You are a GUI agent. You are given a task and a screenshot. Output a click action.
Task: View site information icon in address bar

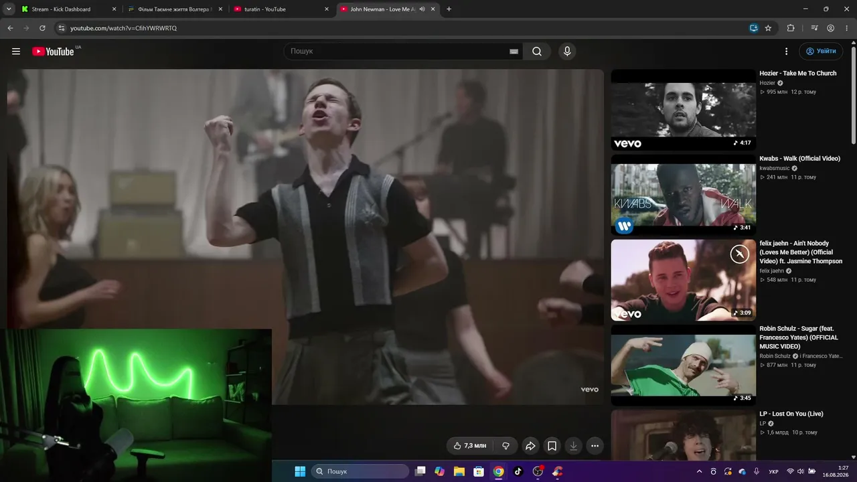[62, 28]
